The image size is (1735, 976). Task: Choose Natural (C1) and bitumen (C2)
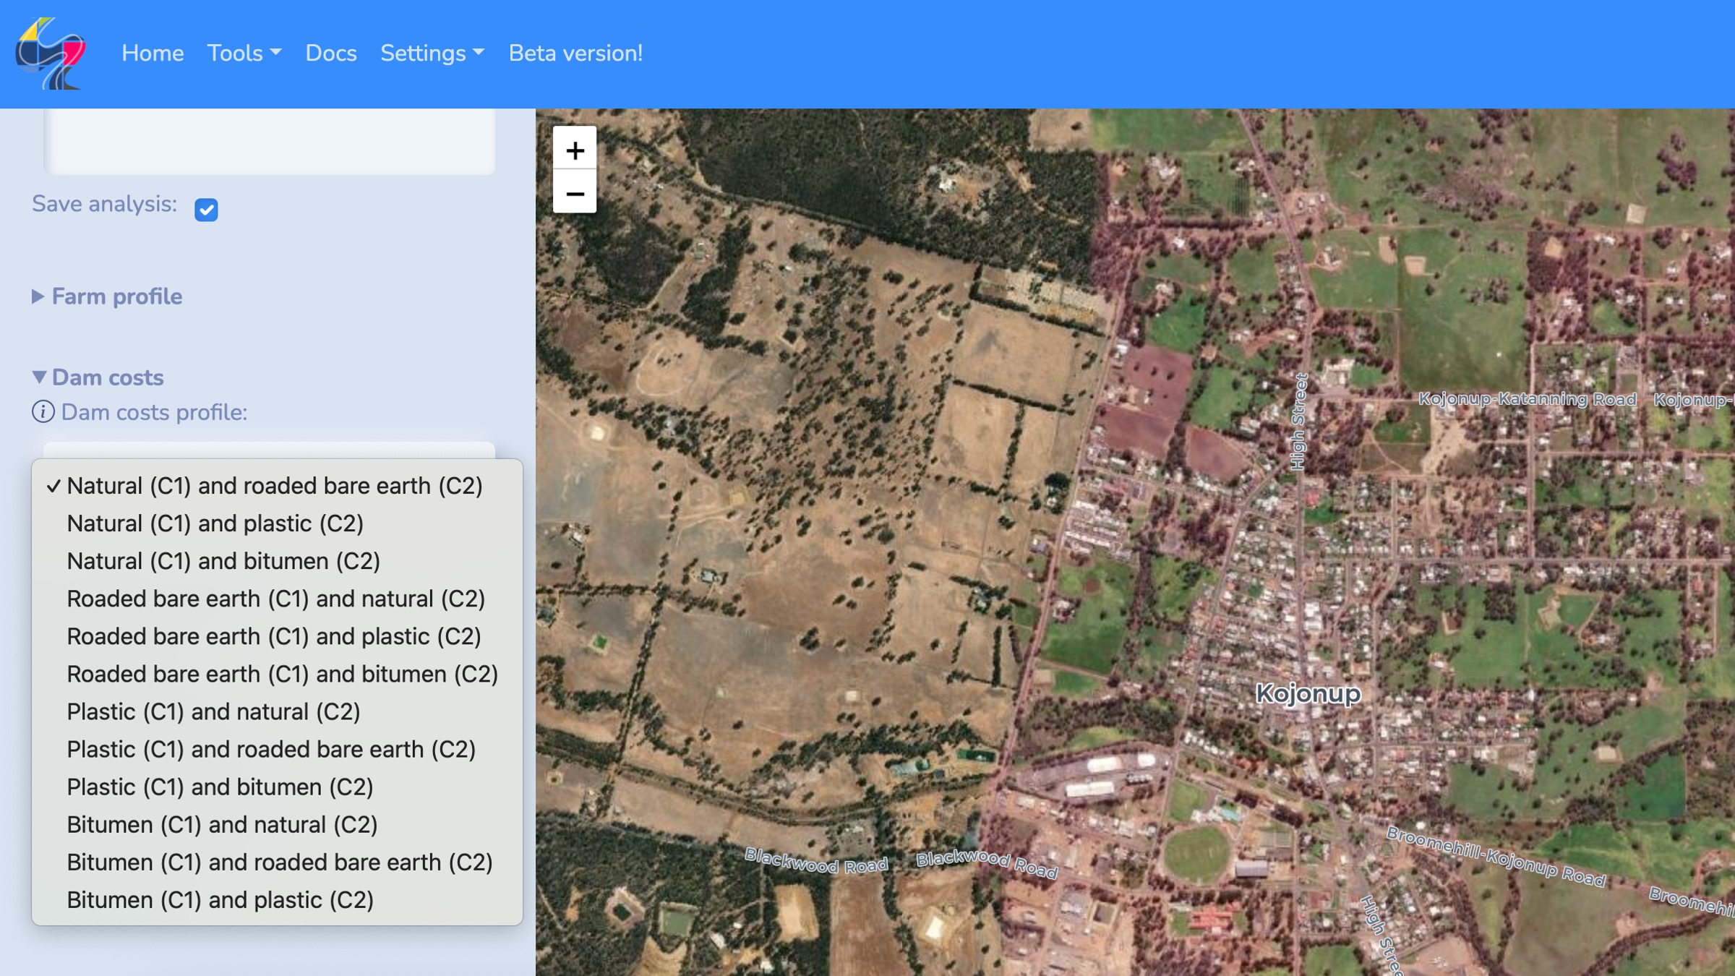pos(277,561)
